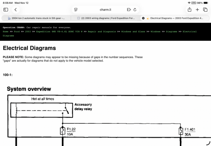Screen dimensions: 211x146
Task: Click the charm.li address field
Action: point(105,9)
